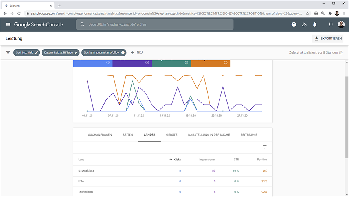Screen dimensions: 349x197
Task: Open the hamburger navigation menu
Action: pos(8,24)
